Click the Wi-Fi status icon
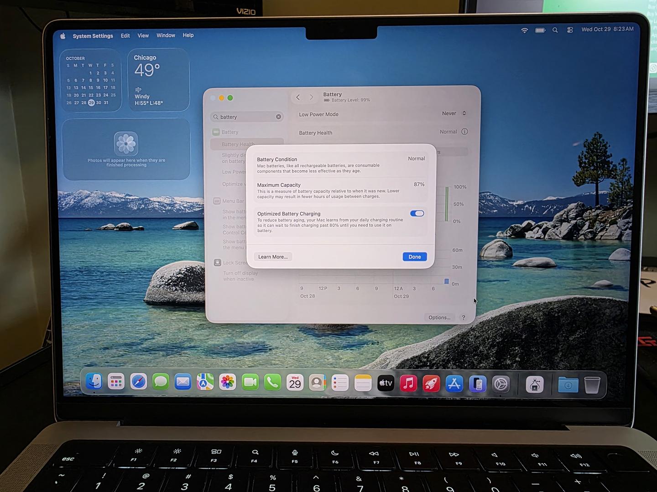The image size is (657, 492). pyautogui.click(x=525, y=30)
